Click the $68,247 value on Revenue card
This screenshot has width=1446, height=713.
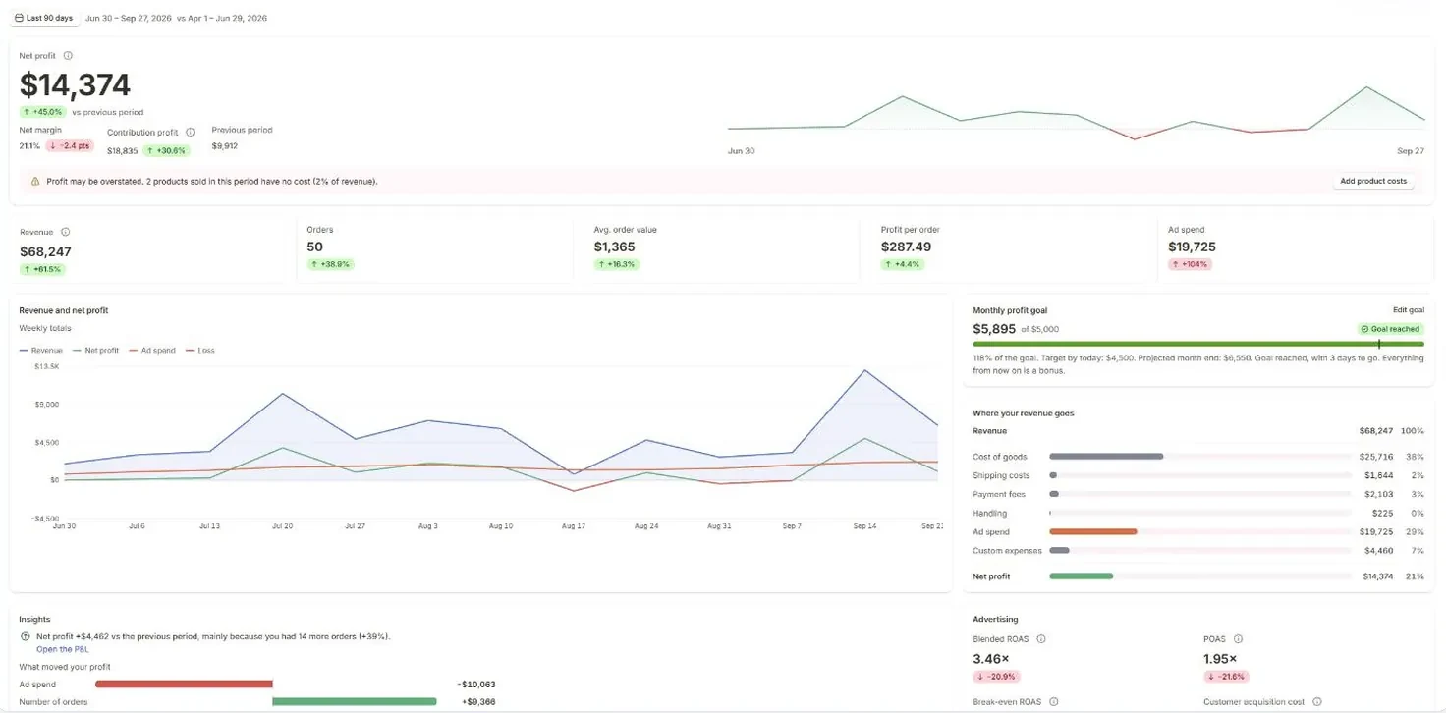(x=45, y=251)
